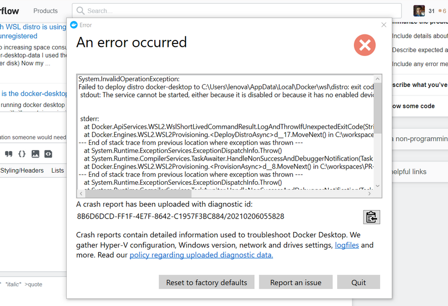448x306 pixels.
Task: Open Products menu on Stack Overflow
Action: tap(46, 11)
